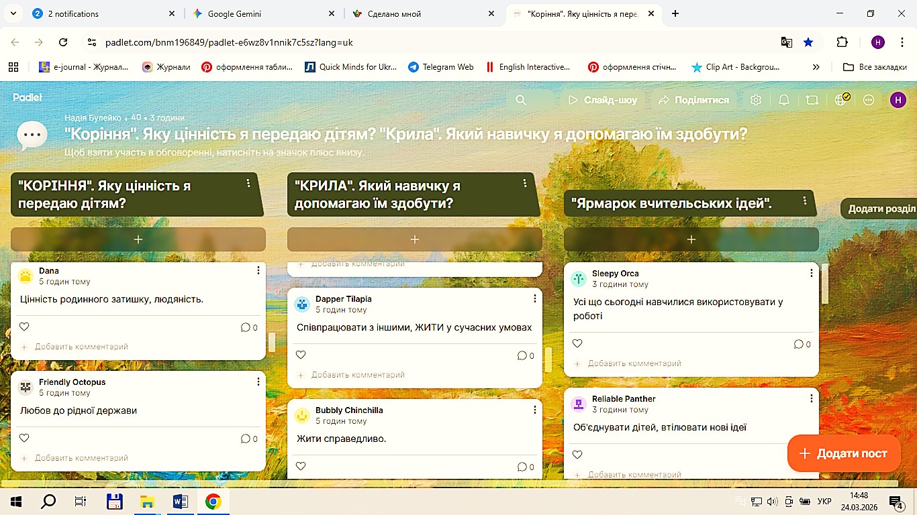Show more bookmarks via chevron overflow
917x515 pixels.
(x=816, y=67)
